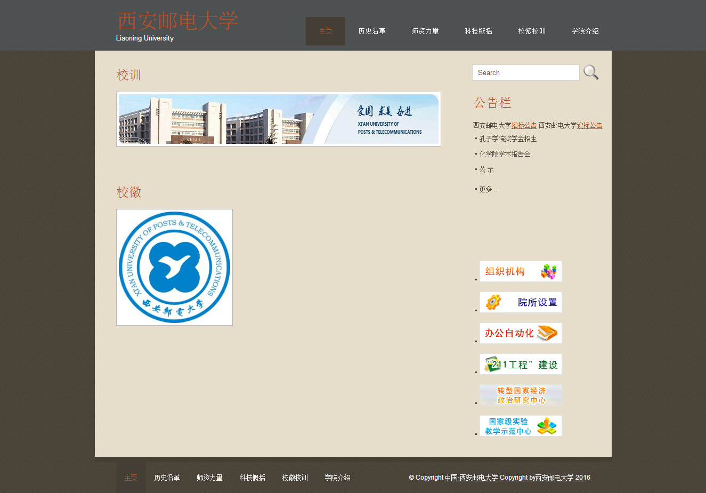Open the 孔子学院奖学金招生 notice

508,139
